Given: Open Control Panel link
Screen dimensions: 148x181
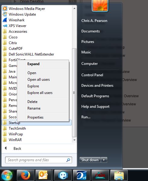Looking at the screenshot, I should click(x=92, y=75).
